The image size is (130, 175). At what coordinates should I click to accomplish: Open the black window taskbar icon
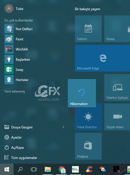pos(116,169)
